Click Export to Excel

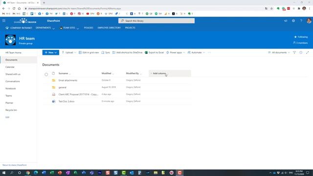[x=154, y=52]
